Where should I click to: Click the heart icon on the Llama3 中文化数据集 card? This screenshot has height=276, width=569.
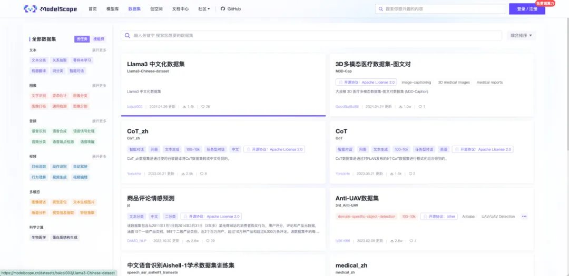point(203,107)
